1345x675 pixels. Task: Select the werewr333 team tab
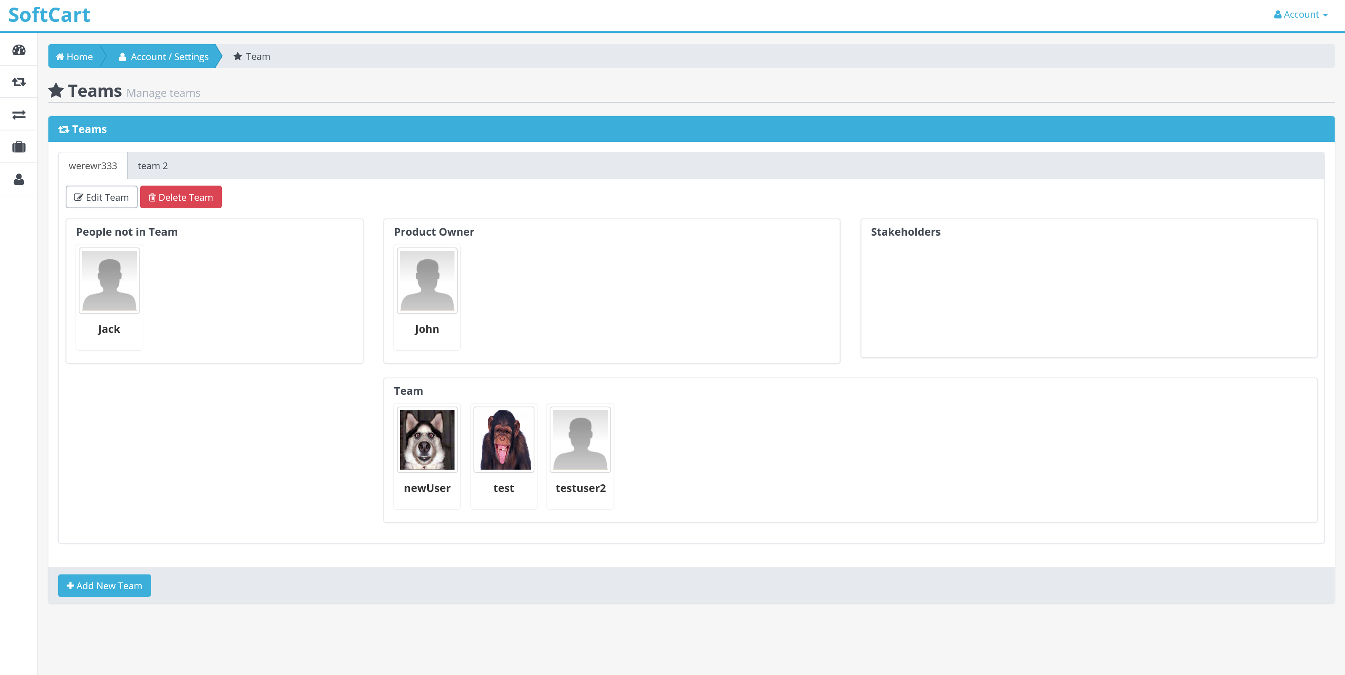(x=93, y=165)
